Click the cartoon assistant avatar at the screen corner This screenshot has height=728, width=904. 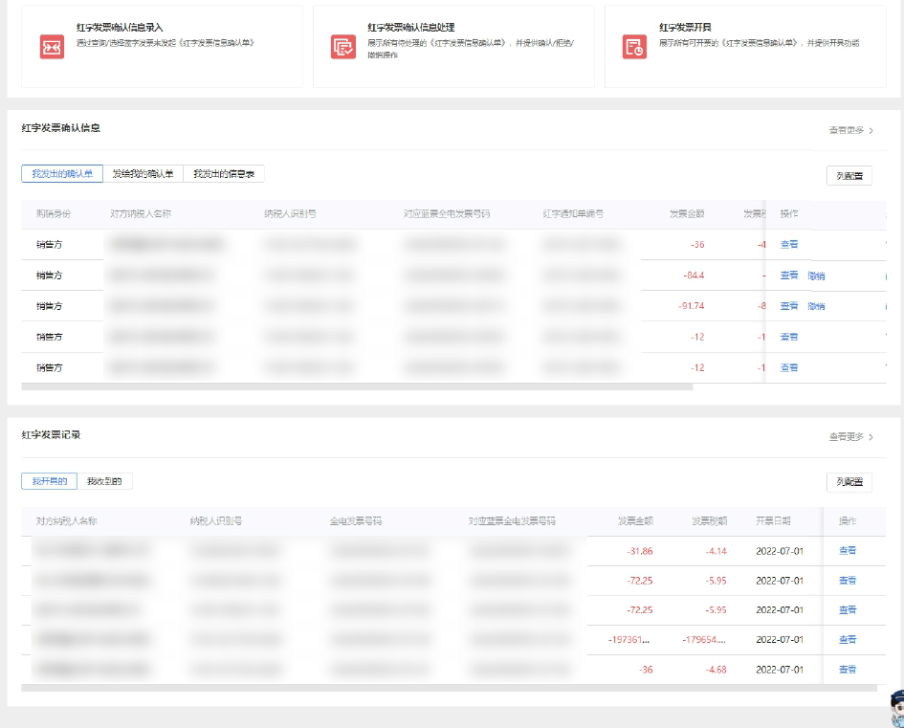click(897, 709)
